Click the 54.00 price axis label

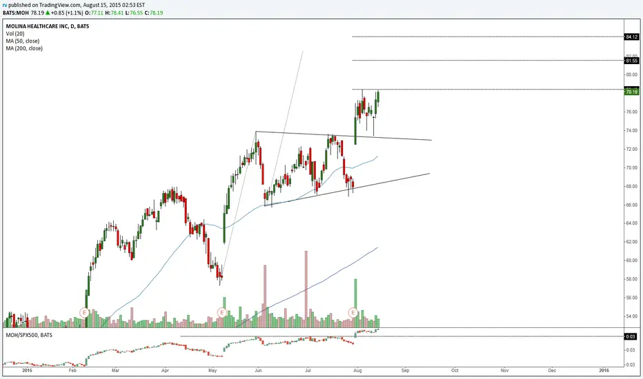click(631, 316)
